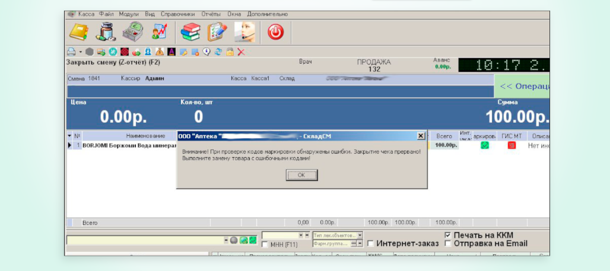Open the Отчёты menu

click(x=211, y=14)
